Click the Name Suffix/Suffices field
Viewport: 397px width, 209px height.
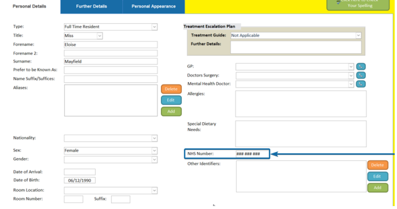click(111, 79)
